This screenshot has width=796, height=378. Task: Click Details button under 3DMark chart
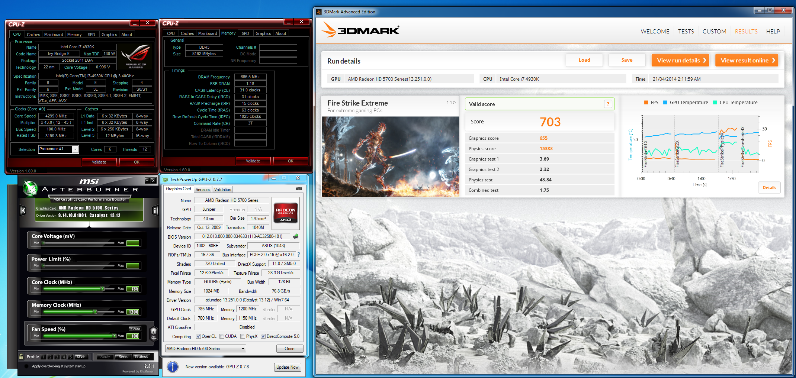pyautogui.click(x=769, y=188)
